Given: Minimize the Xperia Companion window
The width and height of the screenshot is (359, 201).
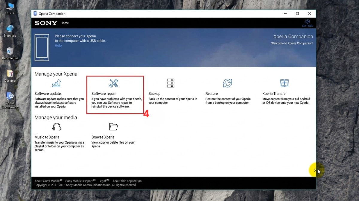Looking at the screenshot, I should pyautogui.click(x=285, y=14).
